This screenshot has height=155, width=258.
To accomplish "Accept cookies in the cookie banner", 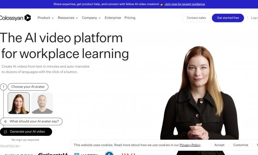I will point(219,145).
